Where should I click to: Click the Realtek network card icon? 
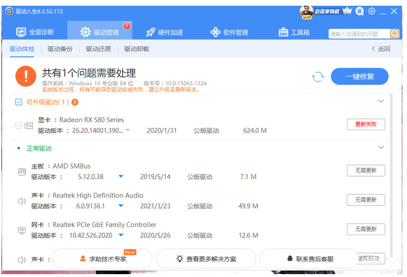point(22,231)
